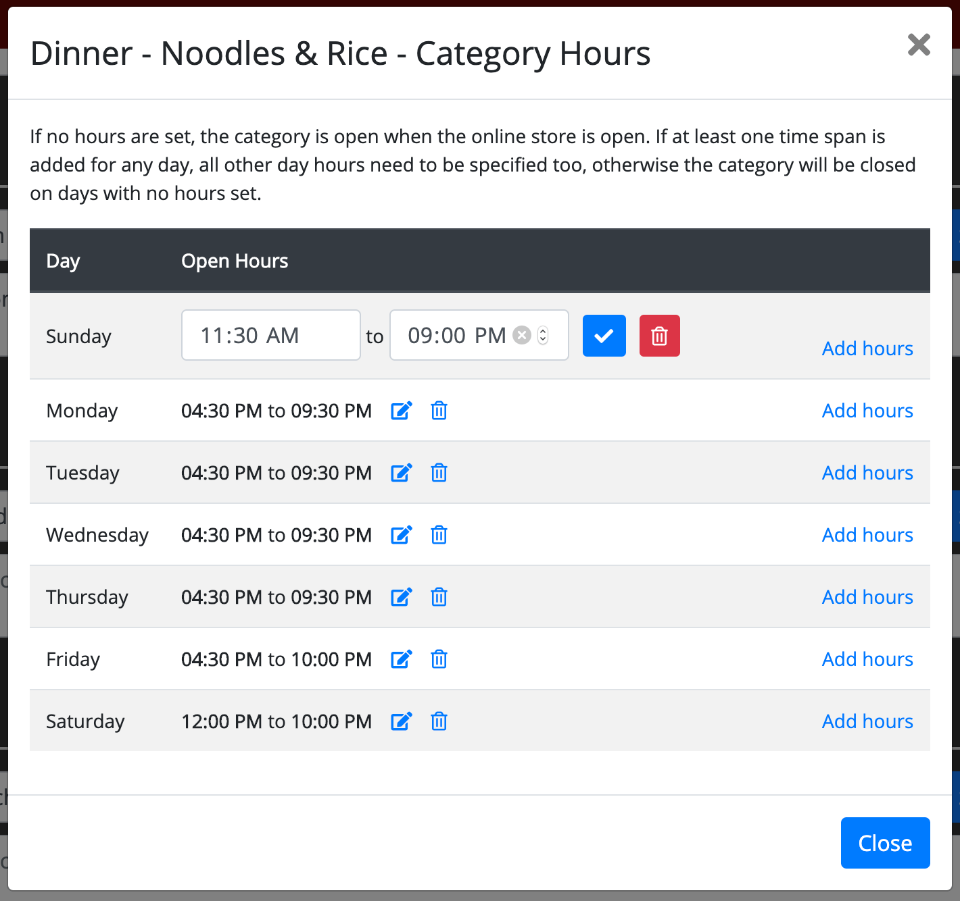Dismiss the Category Hours dialog with the X

click(x=919, y=45)
